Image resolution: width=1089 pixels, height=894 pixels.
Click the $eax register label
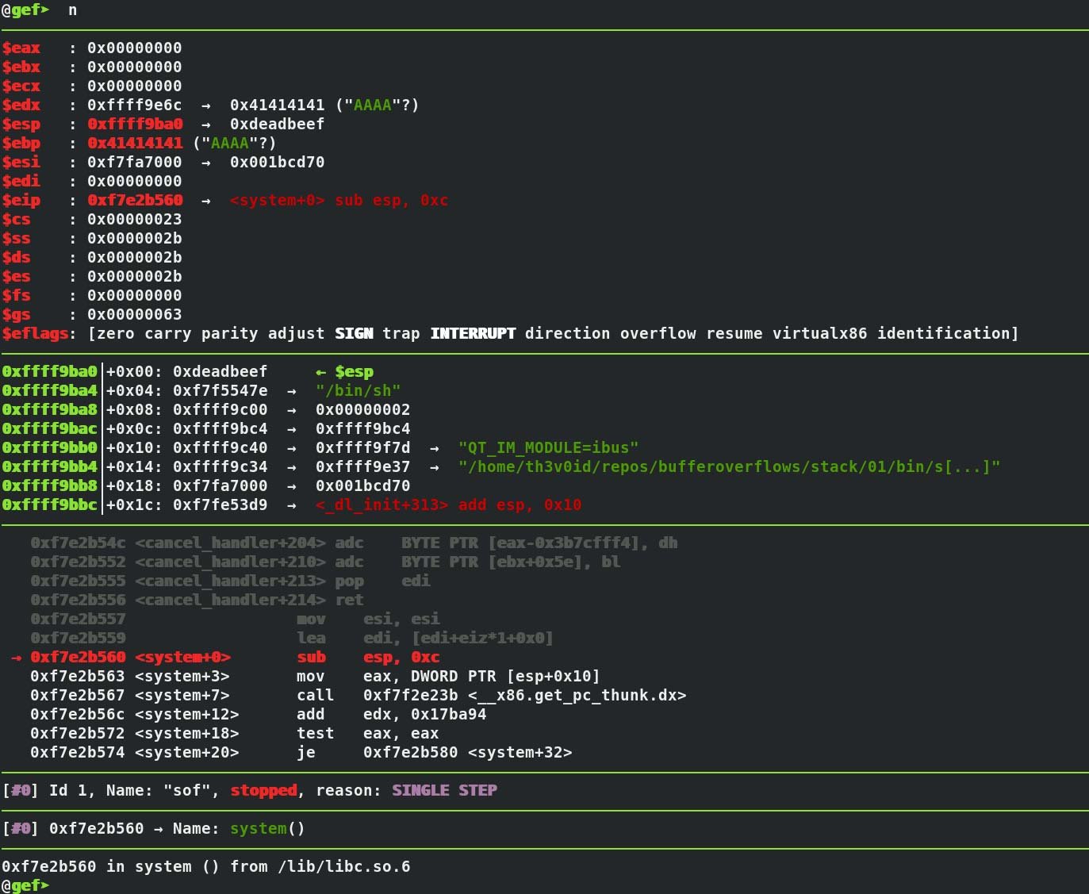22,48
